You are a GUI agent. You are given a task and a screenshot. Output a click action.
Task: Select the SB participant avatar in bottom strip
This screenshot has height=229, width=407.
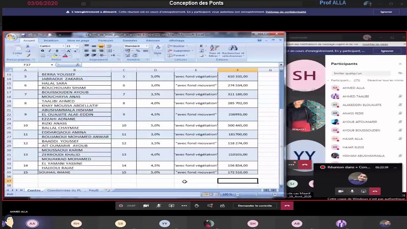121,224
